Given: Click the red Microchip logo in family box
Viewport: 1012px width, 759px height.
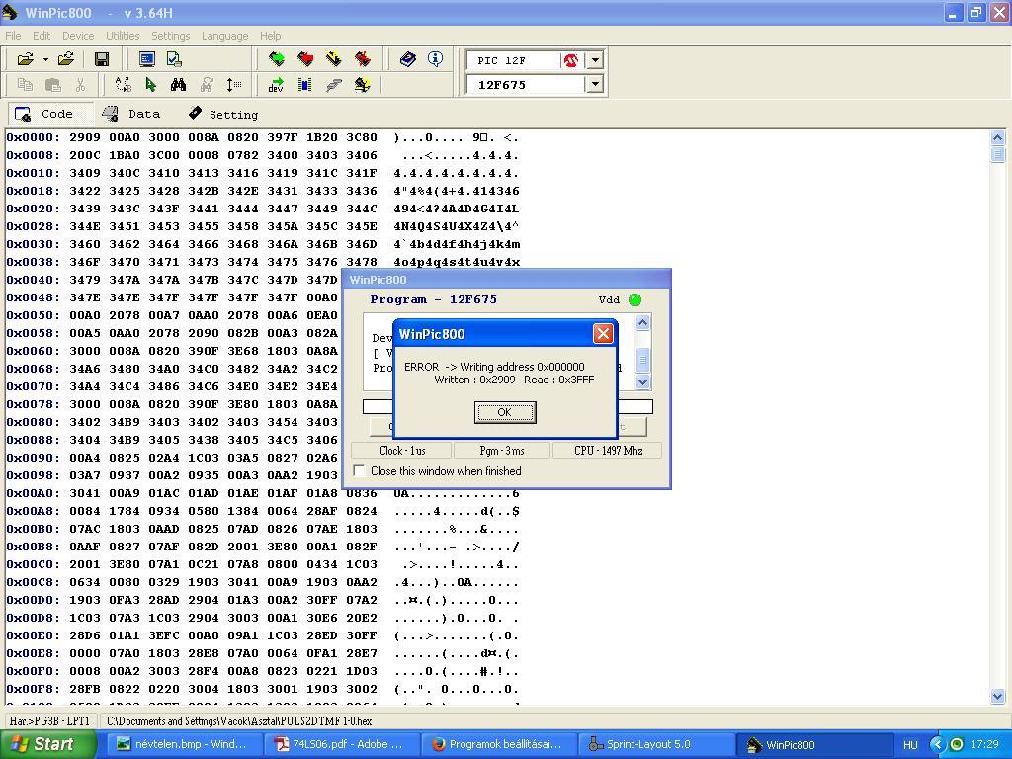Looking at the screenshot, I should tap(571, 60).
